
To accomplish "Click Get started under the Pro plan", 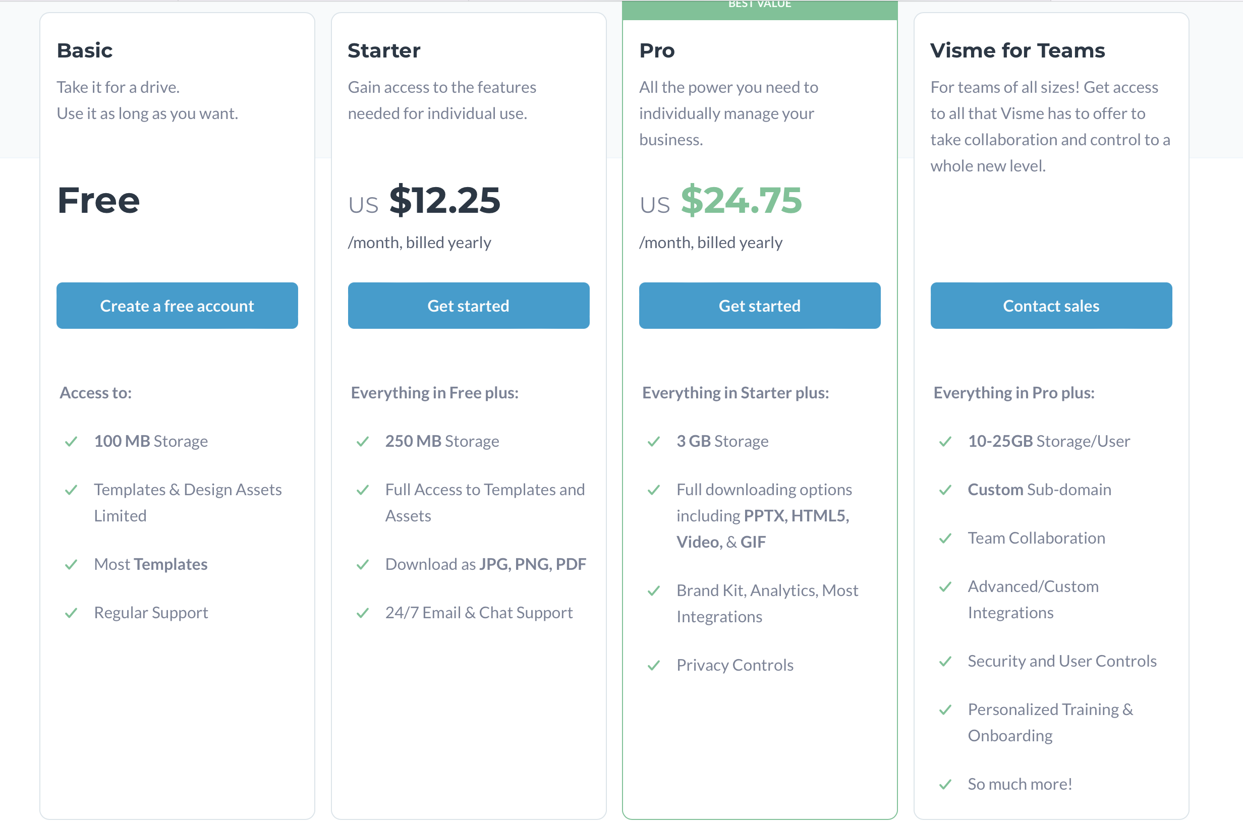I will pos(760,306).
